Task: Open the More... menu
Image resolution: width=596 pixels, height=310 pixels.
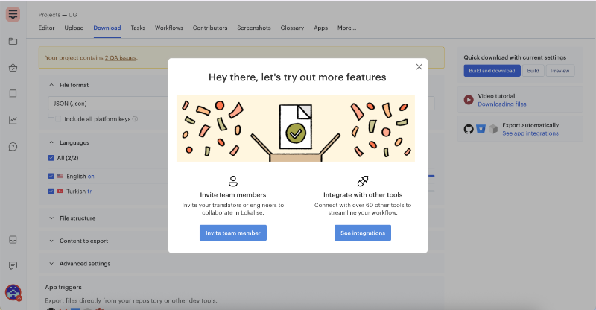Action: click(346, 28)
